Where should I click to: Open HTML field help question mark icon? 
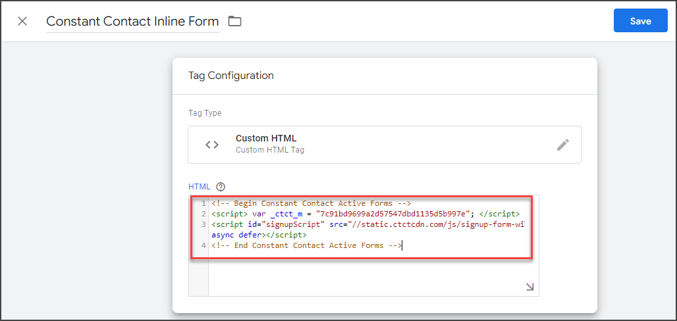coord(221,187)
